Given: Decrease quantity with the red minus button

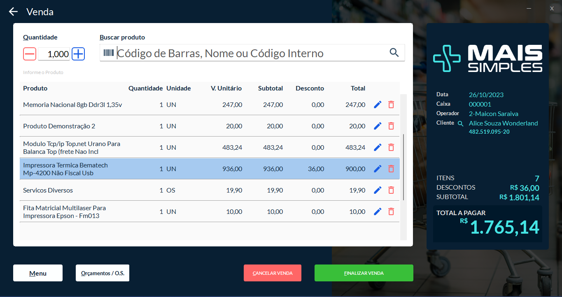Looking at the screenshot, I should (x=30, y=54).
